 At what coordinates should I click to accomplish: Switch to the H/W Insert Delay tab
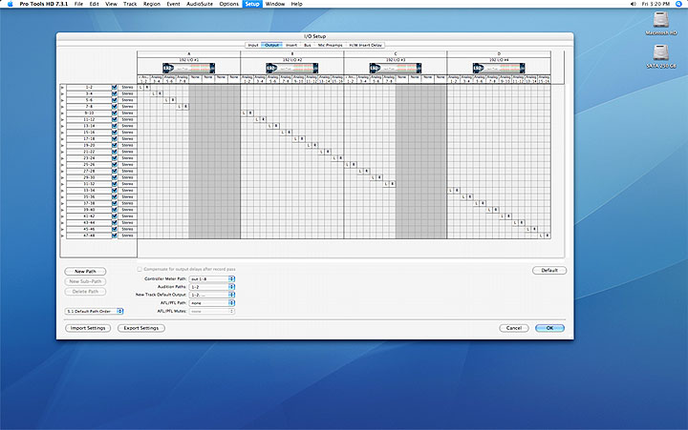365,45
